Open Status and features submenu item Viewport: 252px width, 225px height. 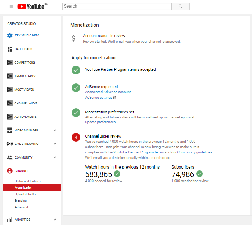click(x=28, y=181)
